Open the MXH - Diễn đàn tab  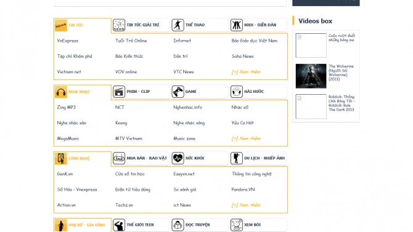click(258, 25)
